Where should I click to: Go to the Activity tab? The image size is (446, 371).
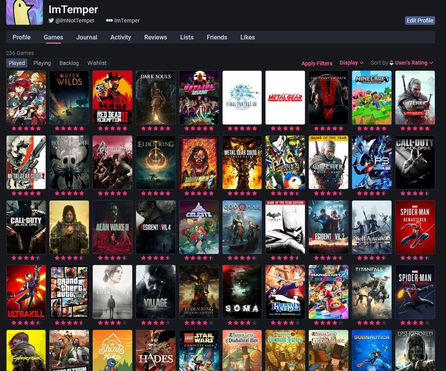120,37
